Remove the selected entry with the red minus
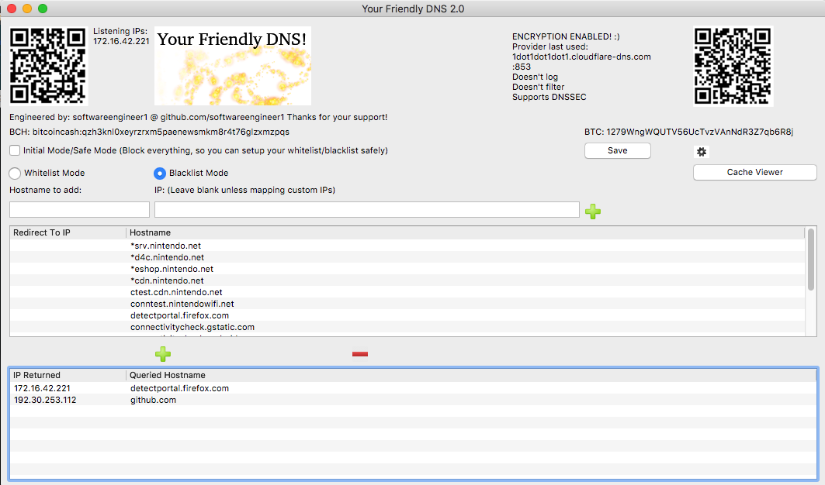The height and width of the screenshot is (485, 825). (x=360, y=354)
